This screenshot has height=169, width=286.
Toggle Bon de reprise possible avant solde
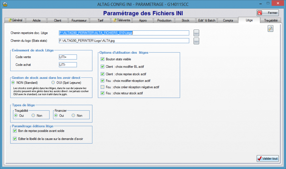pyautogui.click(x=15, y=131)
